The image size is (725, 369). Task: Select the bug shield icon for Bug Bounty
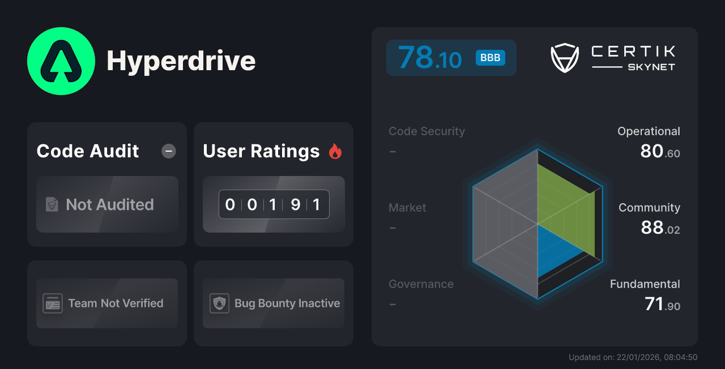[x=221, y=303]
